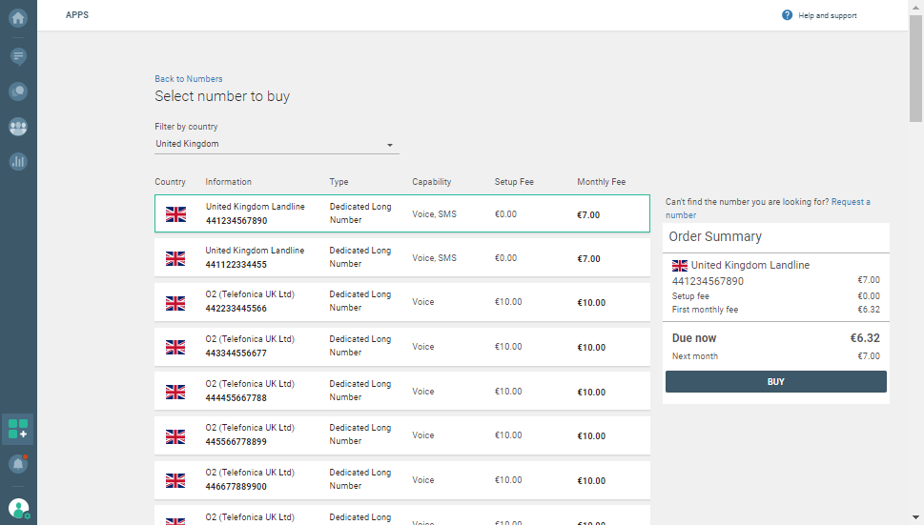924x525 pixels.
Task: Open the Apps grid icon
Action: [x=18, y=429]
